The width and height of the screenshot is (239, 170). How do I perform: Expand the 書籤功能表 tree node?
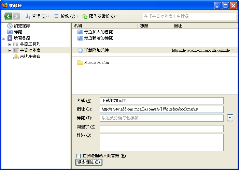[x=10, y=50]
